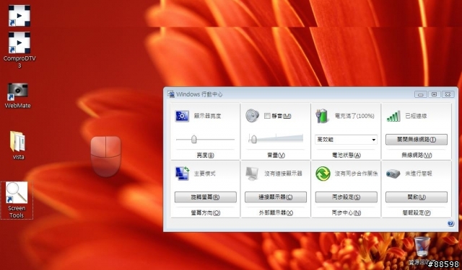Image resolution: width=462 pixels, height=270 pixels.
Task: Click the 主要模式 orientation status text
Action: coord(205,174)
